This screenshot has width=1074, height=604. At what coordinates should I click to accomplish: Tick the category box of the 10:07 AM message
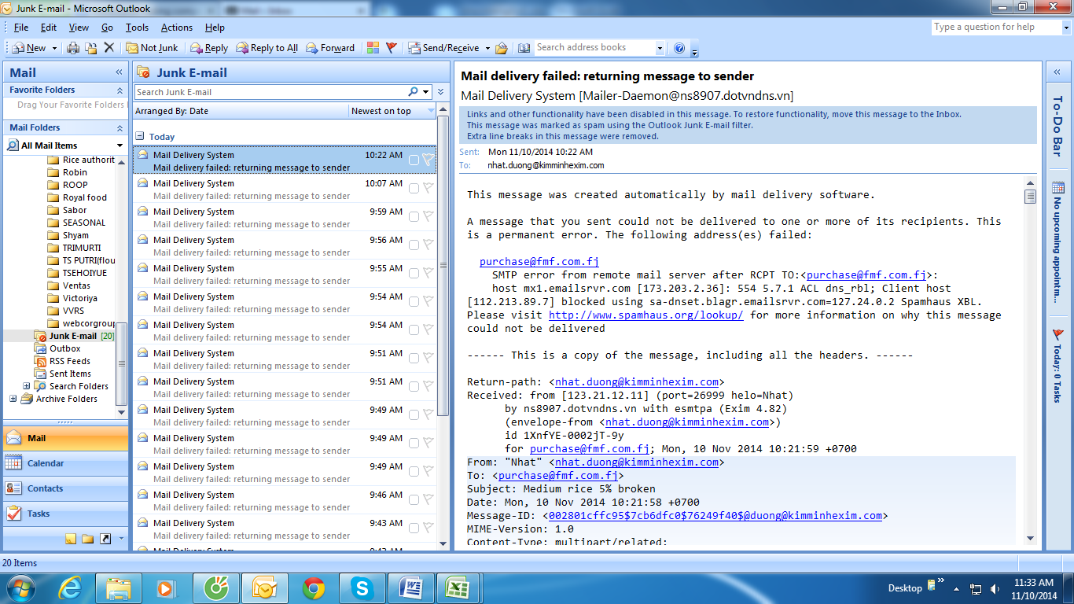coord(414,188)
